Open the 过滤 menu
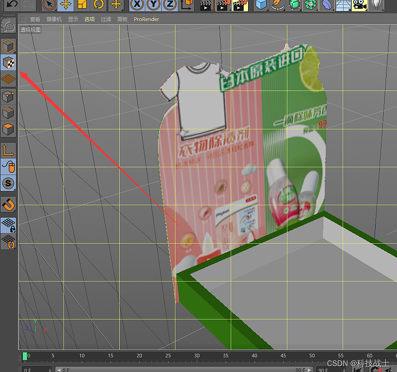 coord(106,19)
